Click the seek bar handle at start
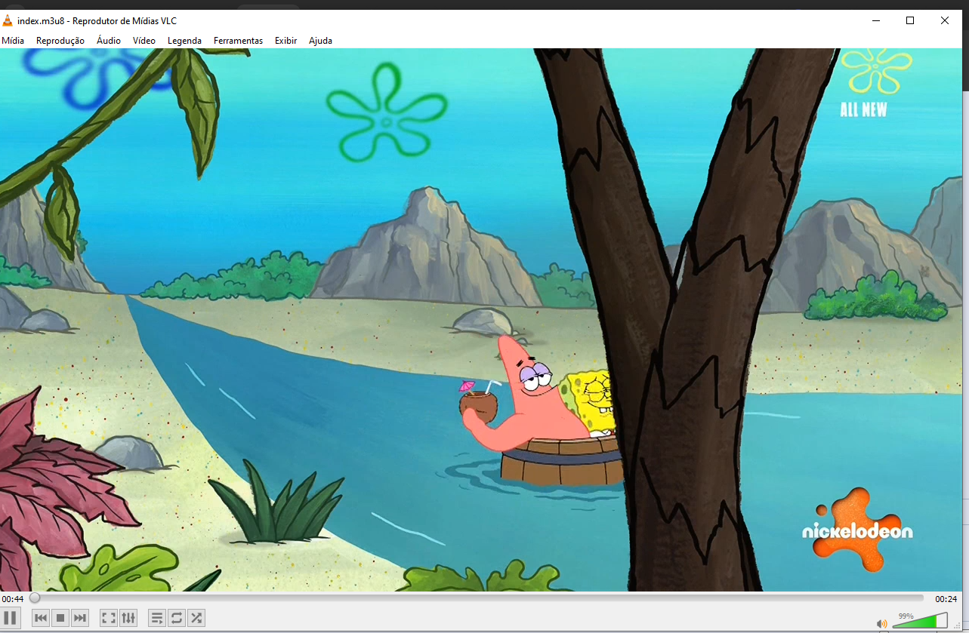Image resolution: width=969 pixels, height=633 pixels. [35, 598]
